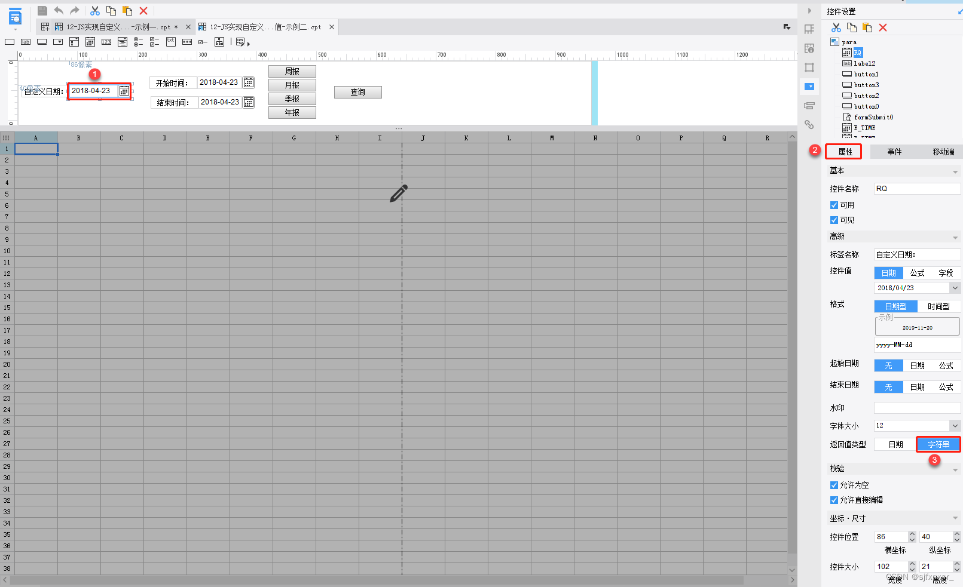Click the horizontal scrollbar under the grid

(377, 580)
